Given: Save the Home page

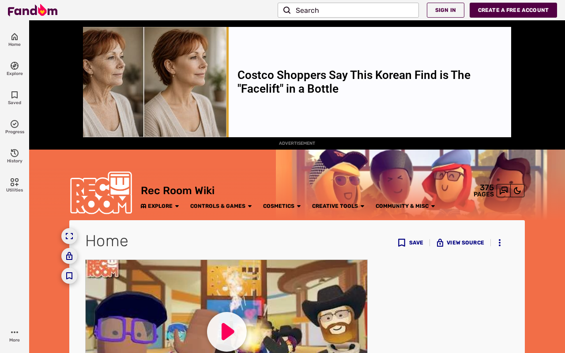Looking at the screenshot, I should [x=411, y=243].
